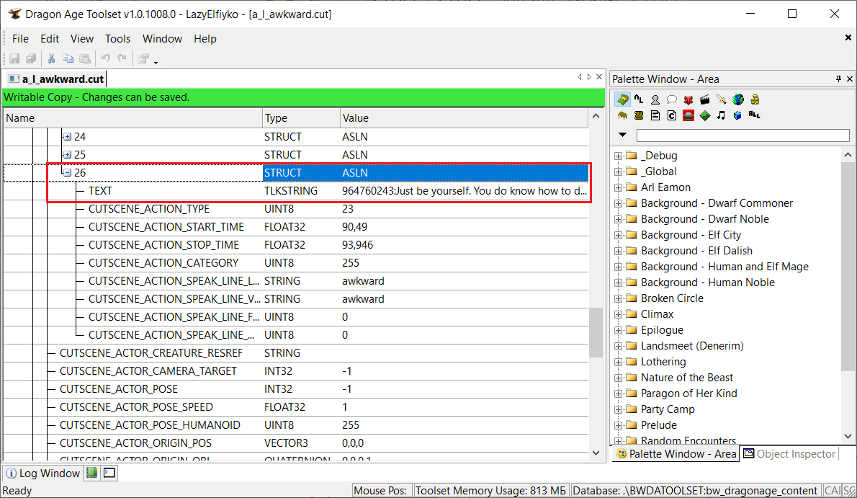Screen dimensions: 857x498
Task: Switch to the Object Inspector tab
Action: point(790,453)
